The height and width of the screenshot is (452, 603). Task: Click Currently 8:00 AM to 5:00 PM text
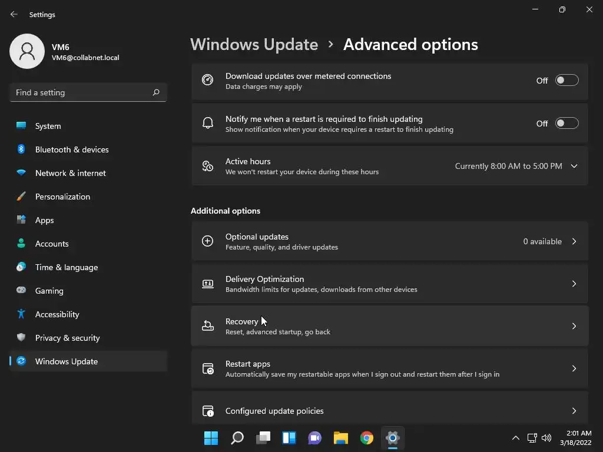click(x=508, y=166)
